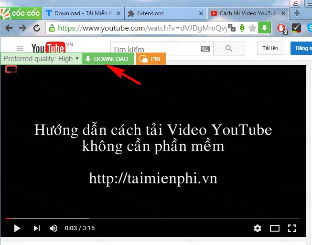
Task: Close the Extensions tab
Action: click(201, 13)
